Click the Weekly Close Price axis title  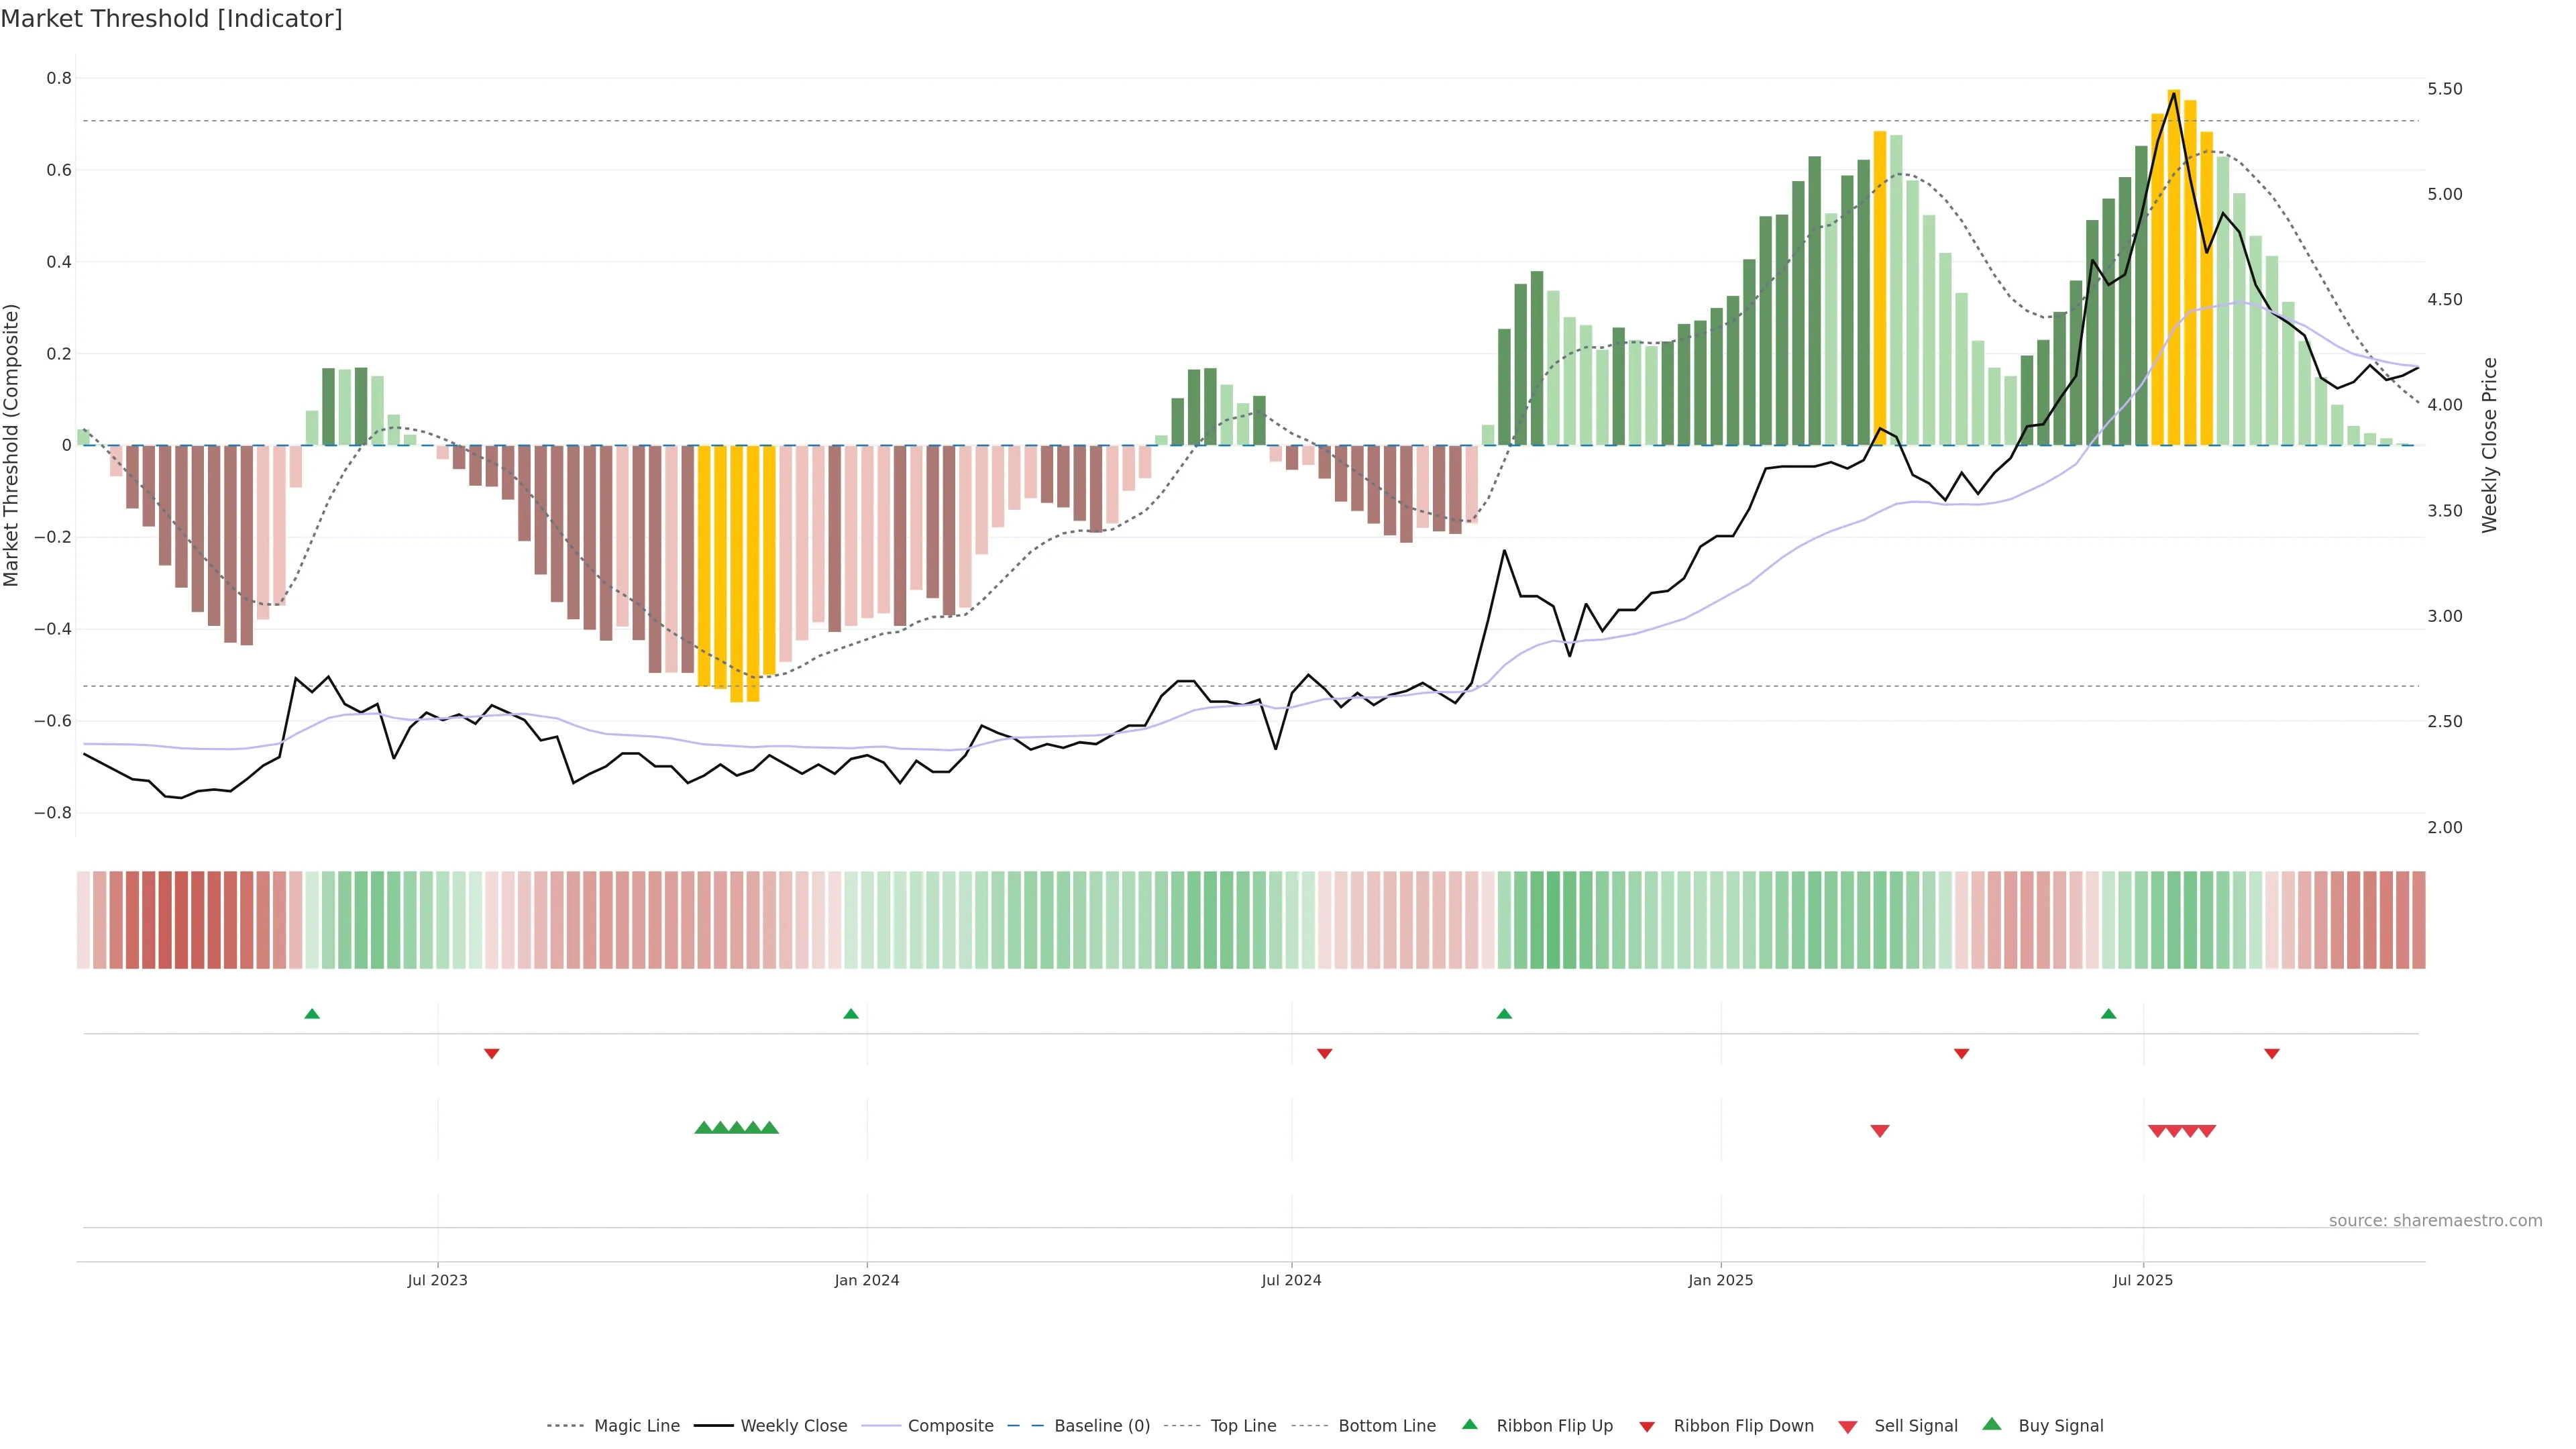2489,445
